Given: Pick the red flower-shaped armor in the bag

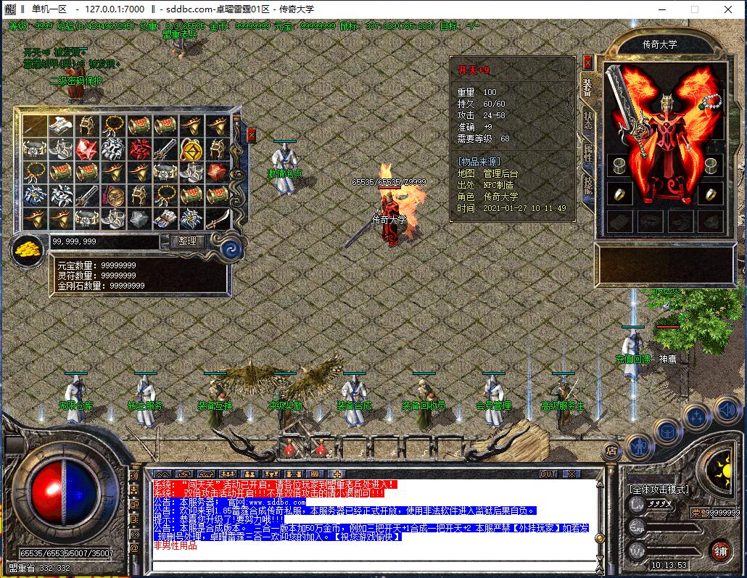Looking at the screenshot, I should (139, 149).
